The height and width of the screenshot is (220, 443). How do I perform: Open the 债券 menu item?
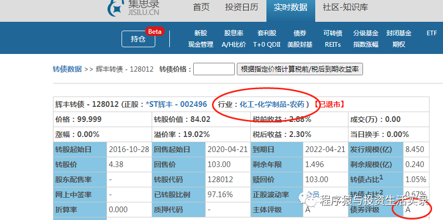click(x=300, y=33)
